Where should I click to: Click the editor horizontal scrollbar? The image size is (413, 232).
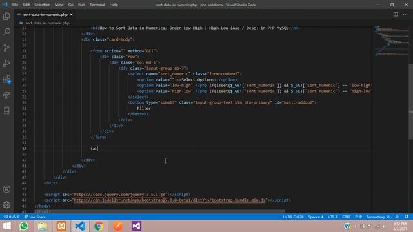point(159,211)
